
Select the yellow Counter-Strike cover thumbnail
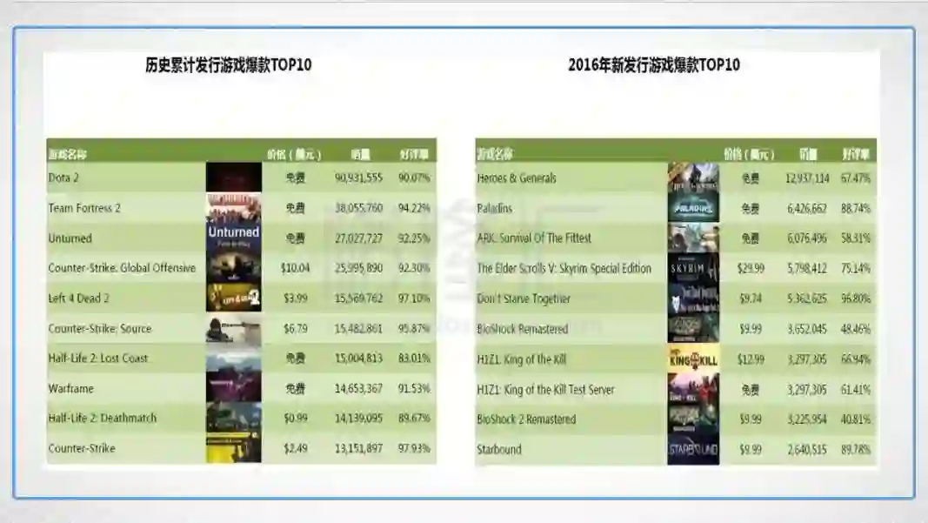[234, 448]
